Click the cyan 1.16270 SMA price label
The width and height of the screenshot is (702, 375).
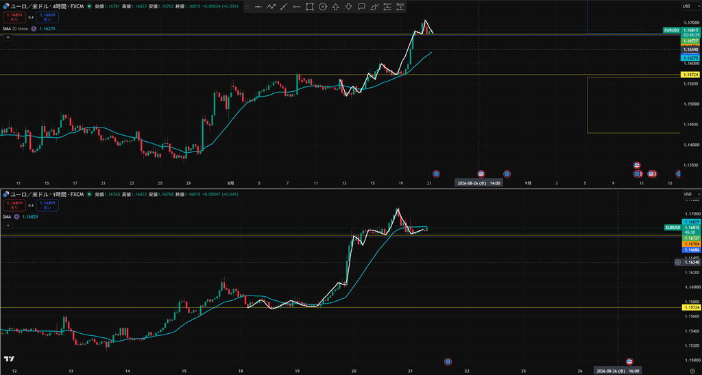(690, 58)
